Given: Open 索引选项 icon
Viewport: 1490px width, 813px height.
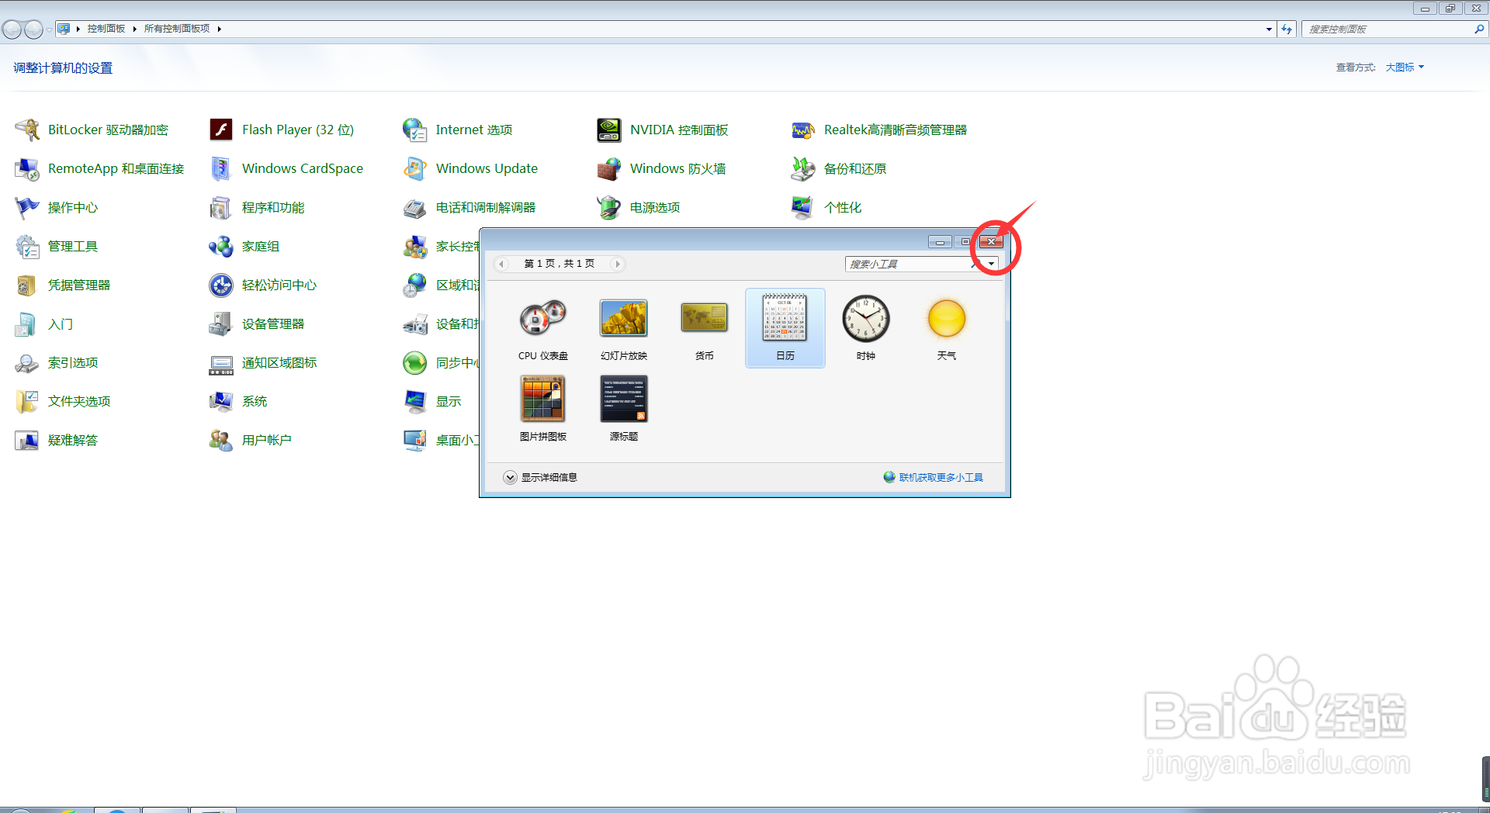Looking at the screenshot, I should 27,362.
